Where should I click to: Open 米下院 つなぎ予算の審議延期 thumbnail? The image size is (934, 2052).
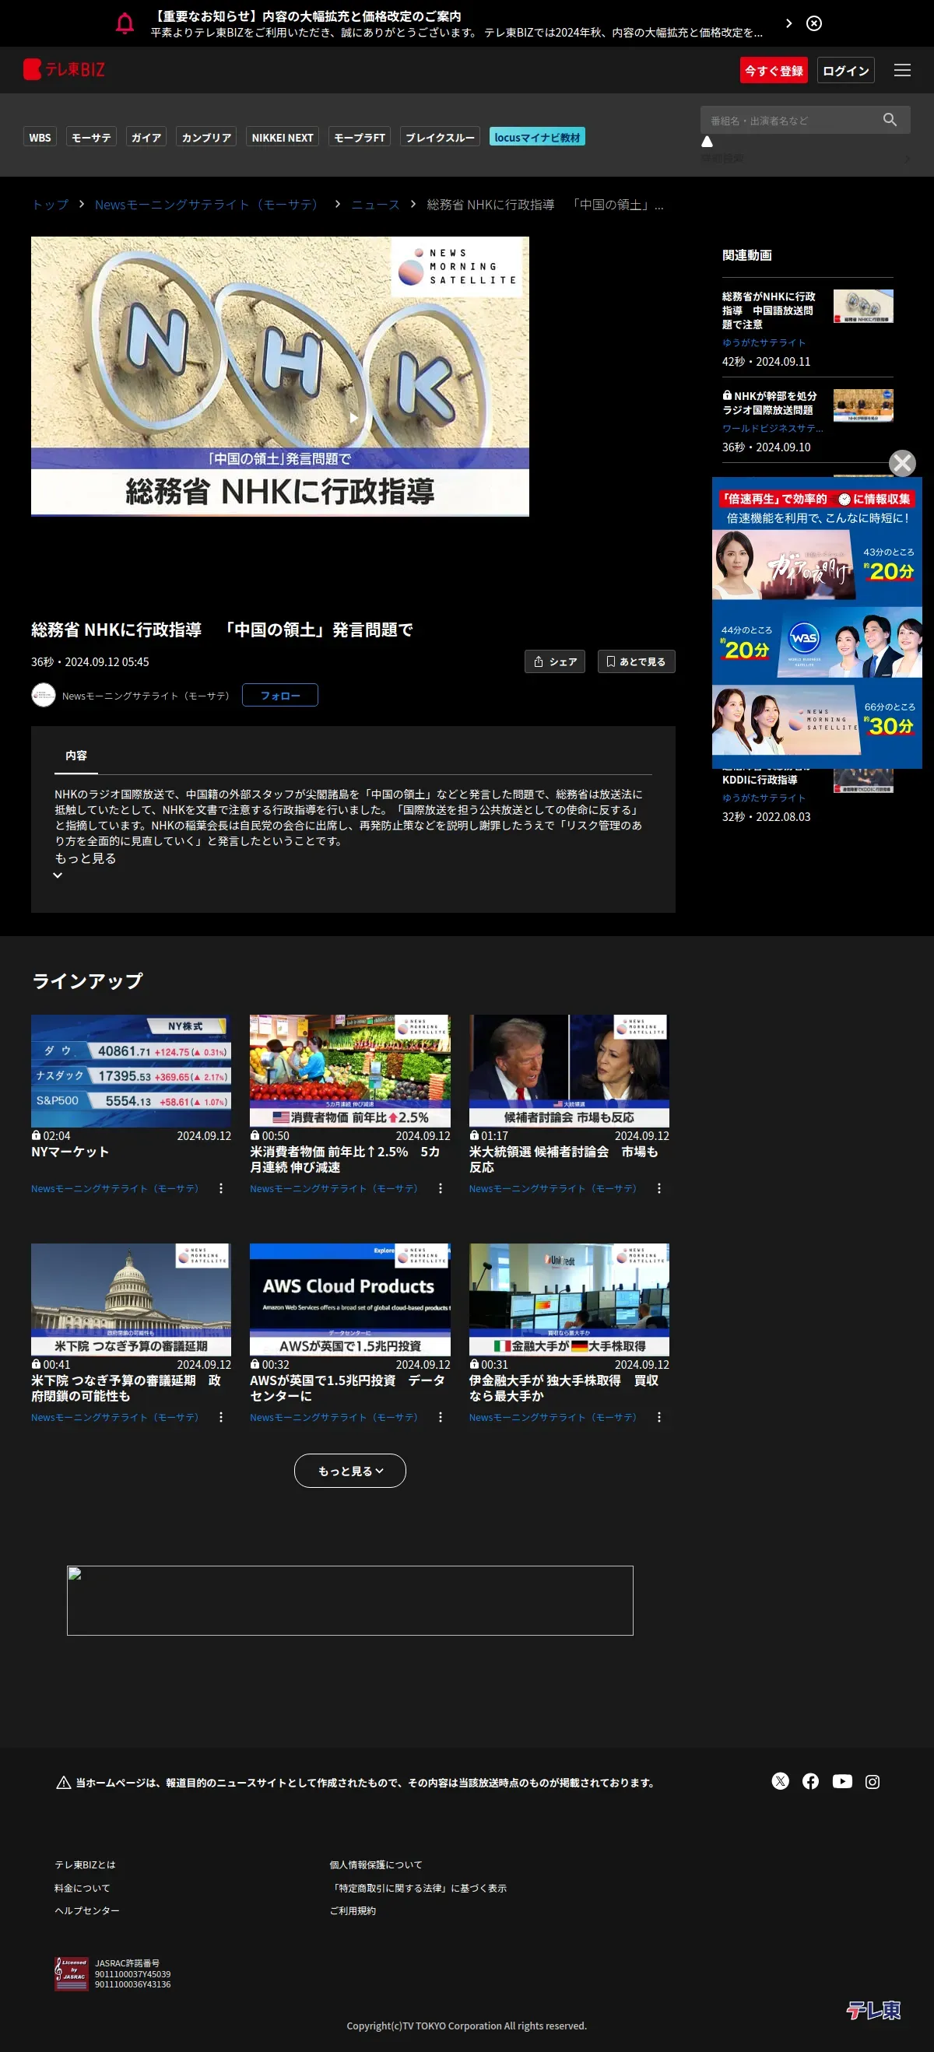click(x=131, y=1299)
